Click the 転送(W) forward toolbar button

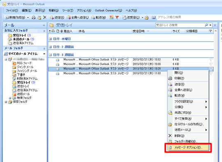pyautogui.click(x=99, y=18)
